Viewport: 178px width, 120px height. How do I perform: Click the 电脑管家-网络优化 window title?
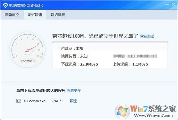click(26, 5)
